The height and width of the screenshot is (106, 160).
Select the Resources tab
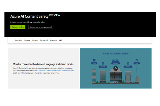(53, 40)
